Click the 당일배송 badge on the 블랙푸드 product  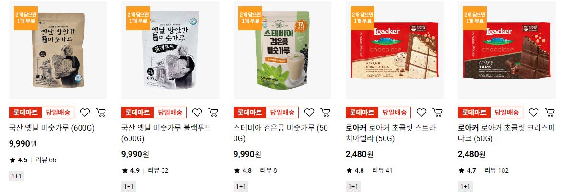point(170,113)
